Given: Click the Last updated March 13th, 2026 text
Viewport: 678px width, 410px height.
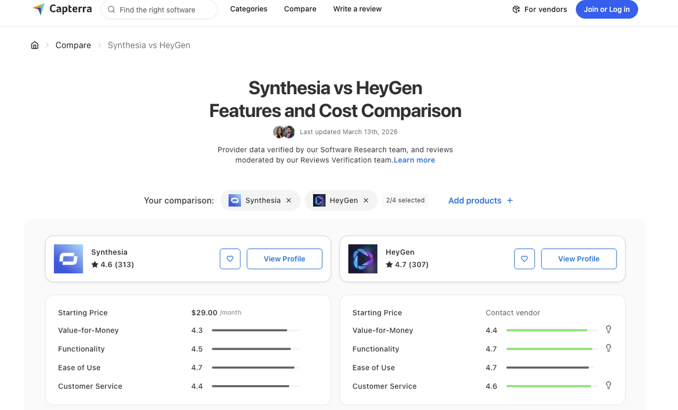Looking at the screenshot, I should click(349, 132).
